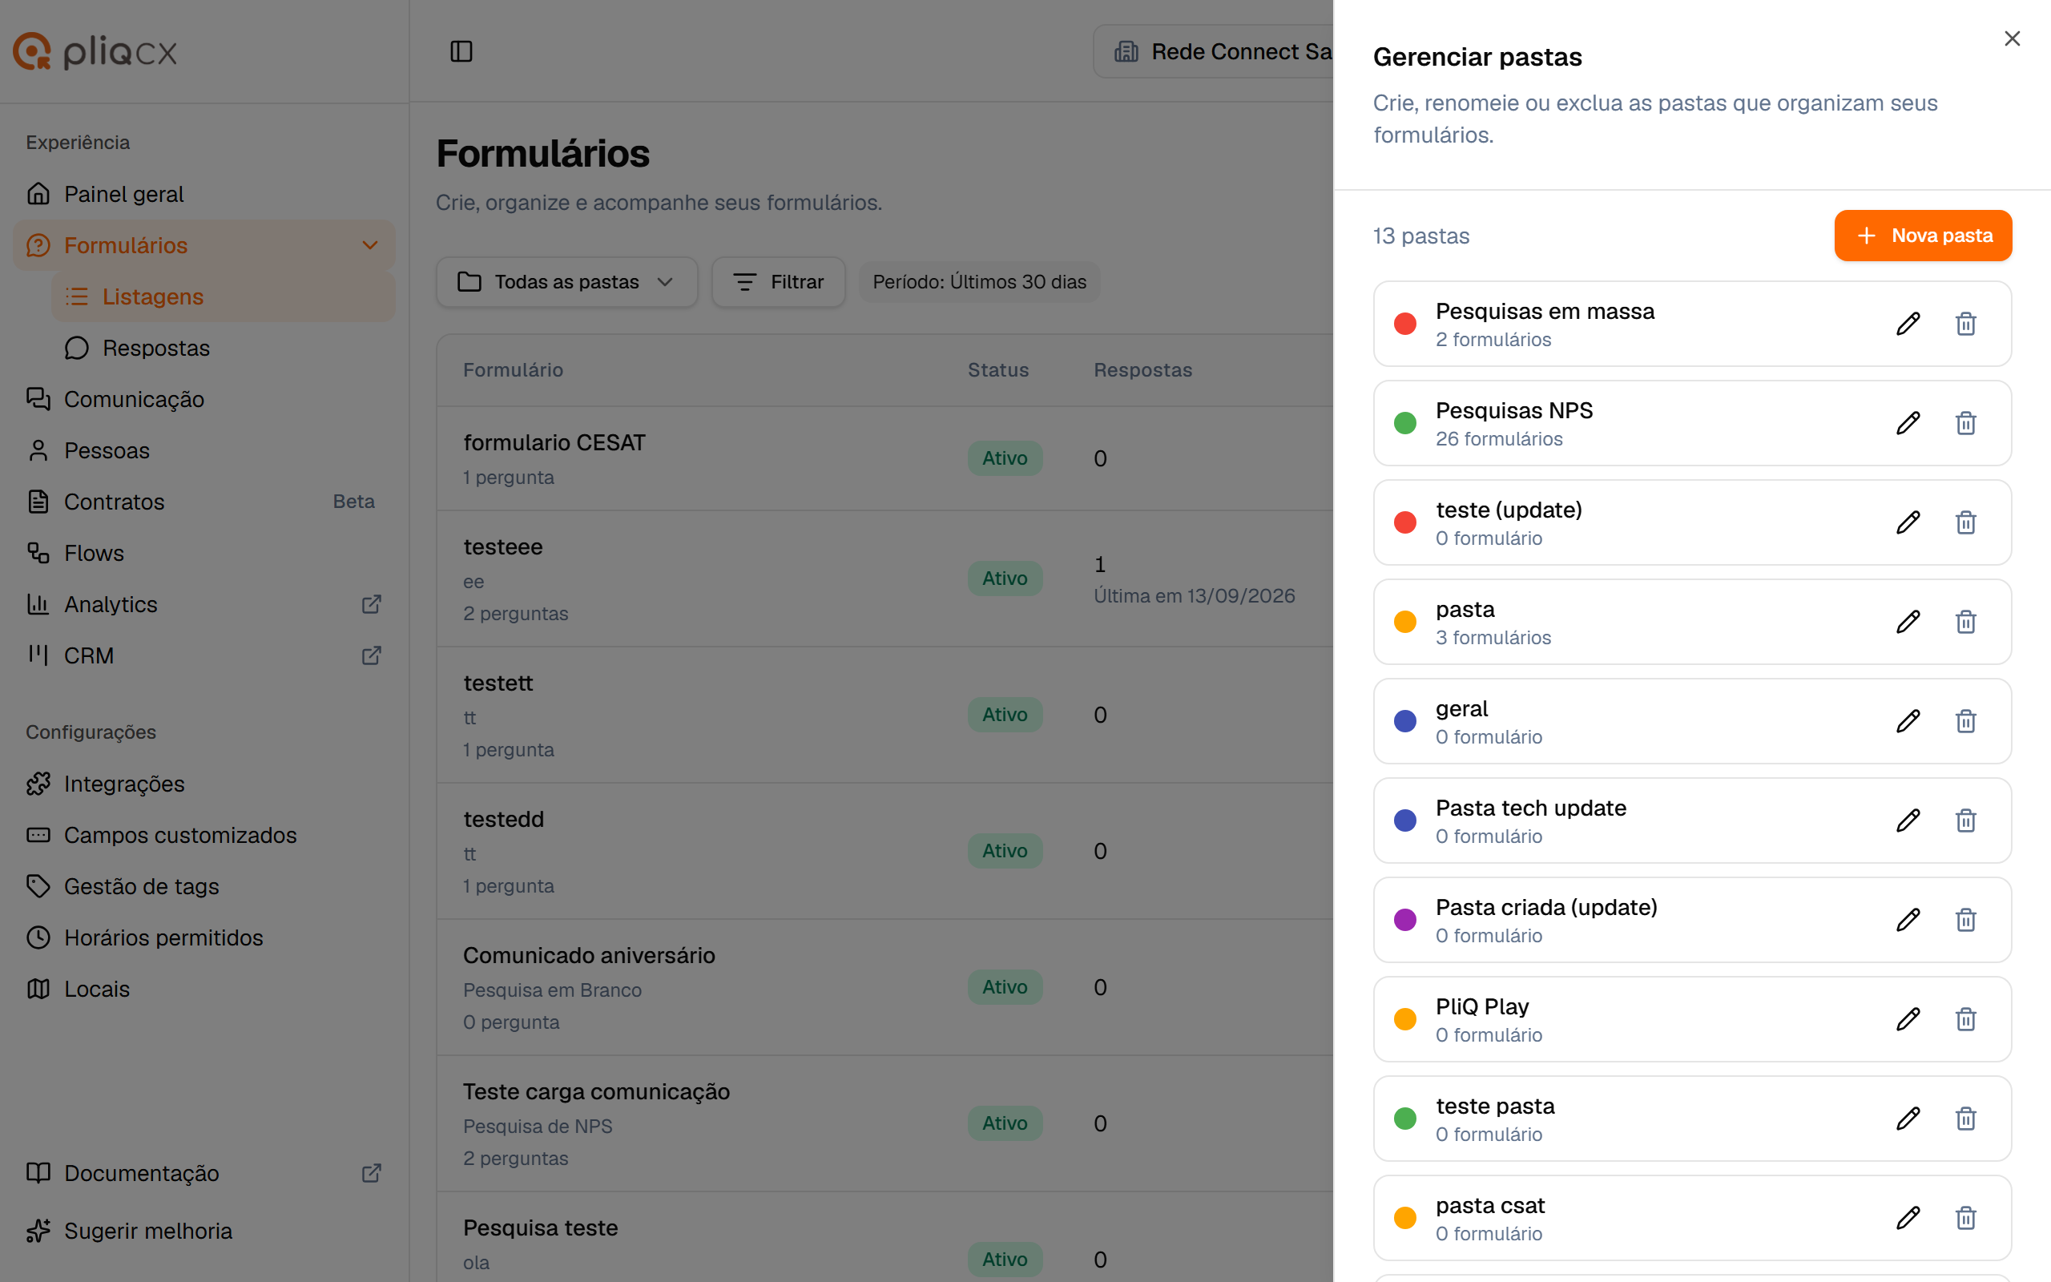Screen dimensions: 2051x1282
Task: Open the Rede Connect organization selector
Action: click(x=1214, y=52)
